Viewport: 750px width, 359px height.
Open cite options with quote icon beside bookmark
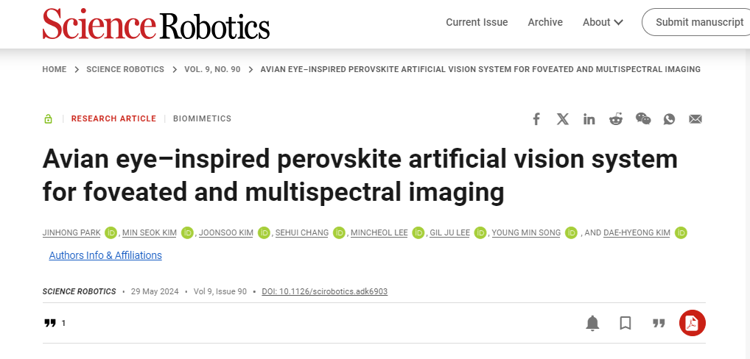(x=659, y=323)
